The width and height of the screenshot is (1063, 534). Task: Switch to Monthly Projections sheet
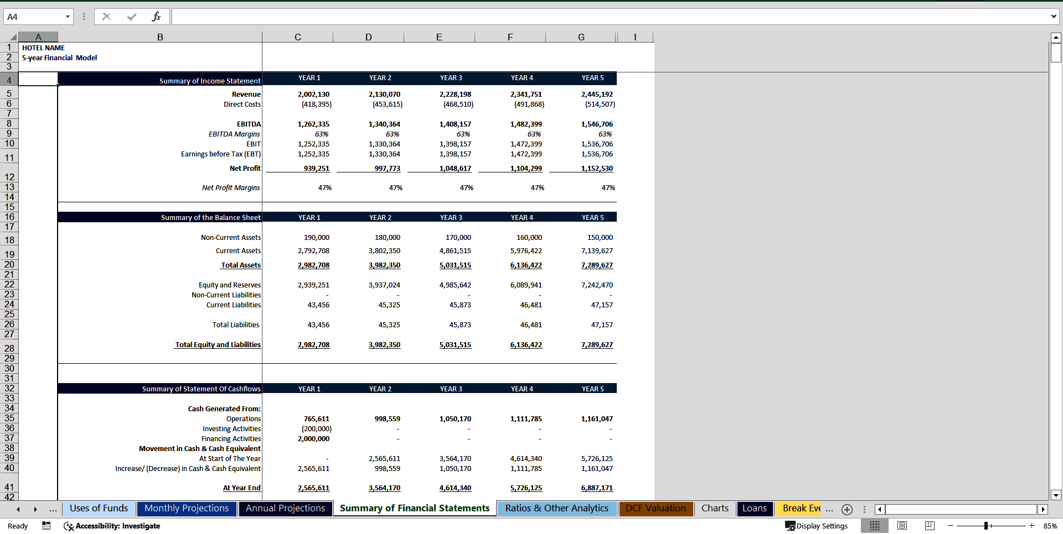pyautogui.click(x=187, y=509)
